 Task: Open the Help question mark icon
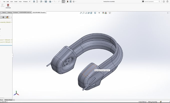coord(167,2)
